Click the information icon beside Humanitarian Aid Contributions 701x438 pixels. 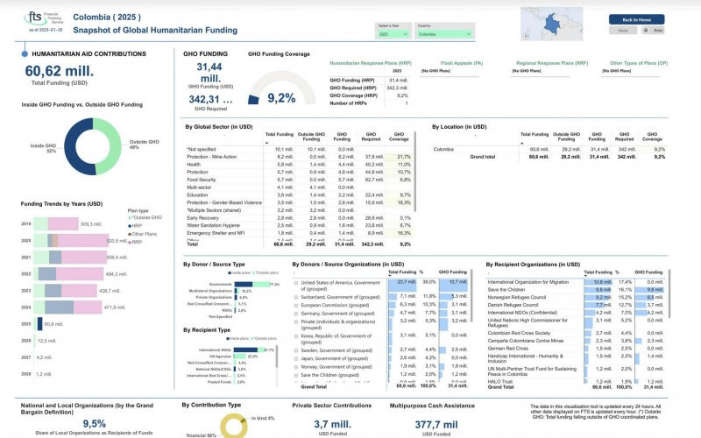(11, 54)
